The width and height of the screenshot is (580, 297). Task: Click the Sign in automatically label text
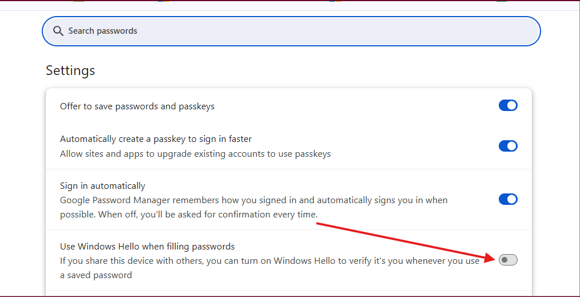[x=102, y=185]
